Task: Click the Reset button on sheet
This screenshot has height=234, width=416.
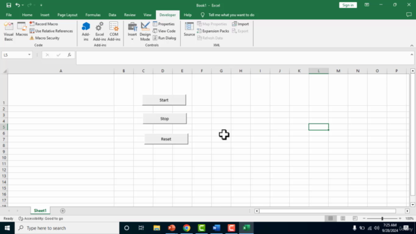Action: pos(166,139)
